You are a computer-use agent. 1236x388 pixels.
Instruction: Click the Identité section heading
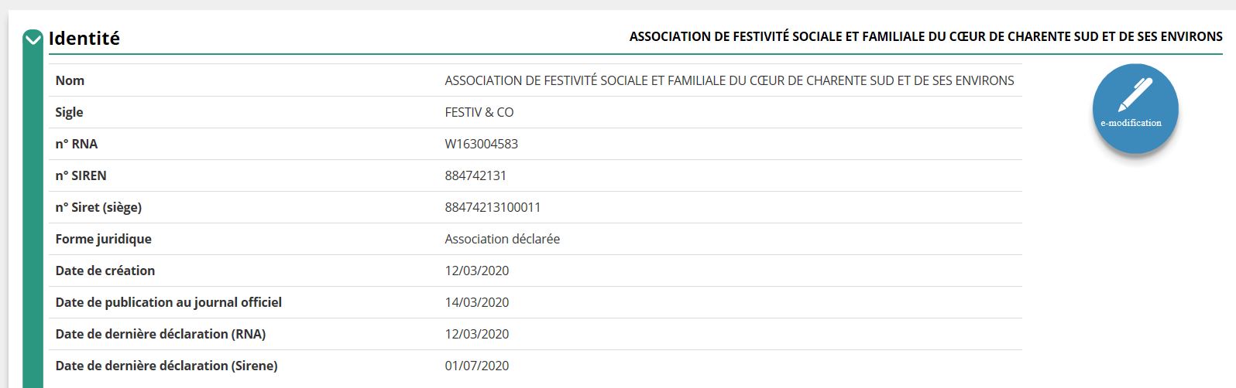pyautogui.click(x=84, y=38)
